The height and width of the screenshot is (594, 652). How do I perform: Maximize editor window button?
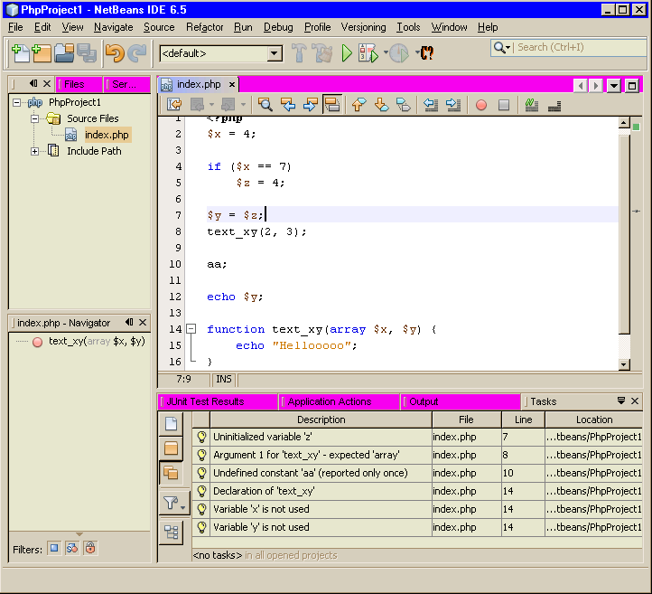click(632, 86)
